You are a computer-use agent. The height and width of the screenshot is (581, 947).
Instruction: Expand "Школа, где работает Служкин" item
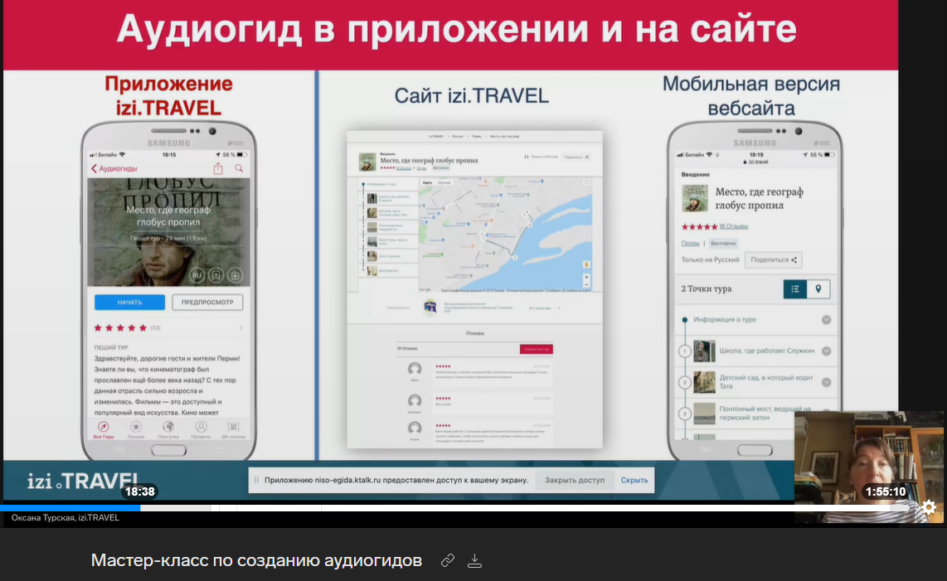826,351
